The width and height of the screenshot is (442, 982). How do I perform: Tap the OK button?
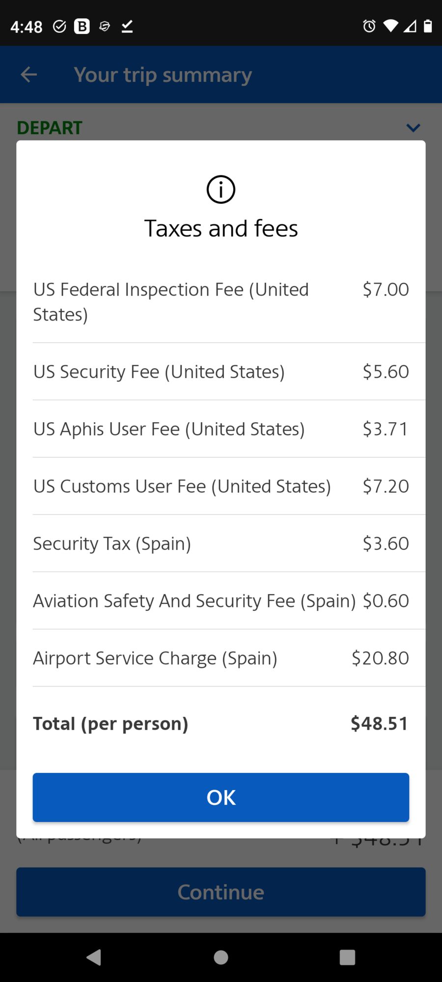(x=221, y=797)
